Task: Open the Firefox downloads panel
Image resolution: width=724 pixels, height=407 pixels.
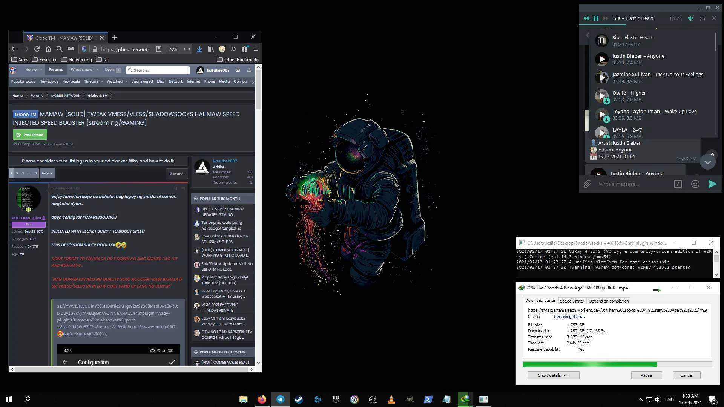Action: pos(199,49)
